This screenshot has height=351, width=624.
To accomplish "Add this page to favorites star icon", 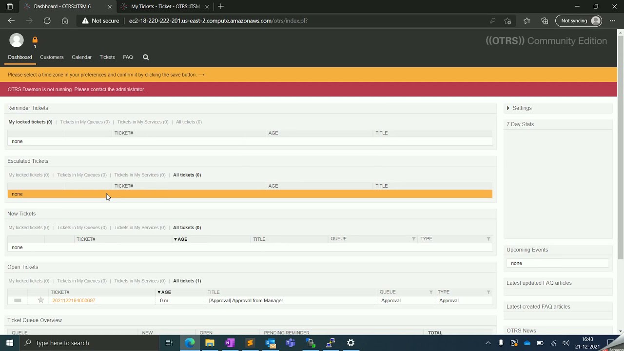I will tap(507, 20).
